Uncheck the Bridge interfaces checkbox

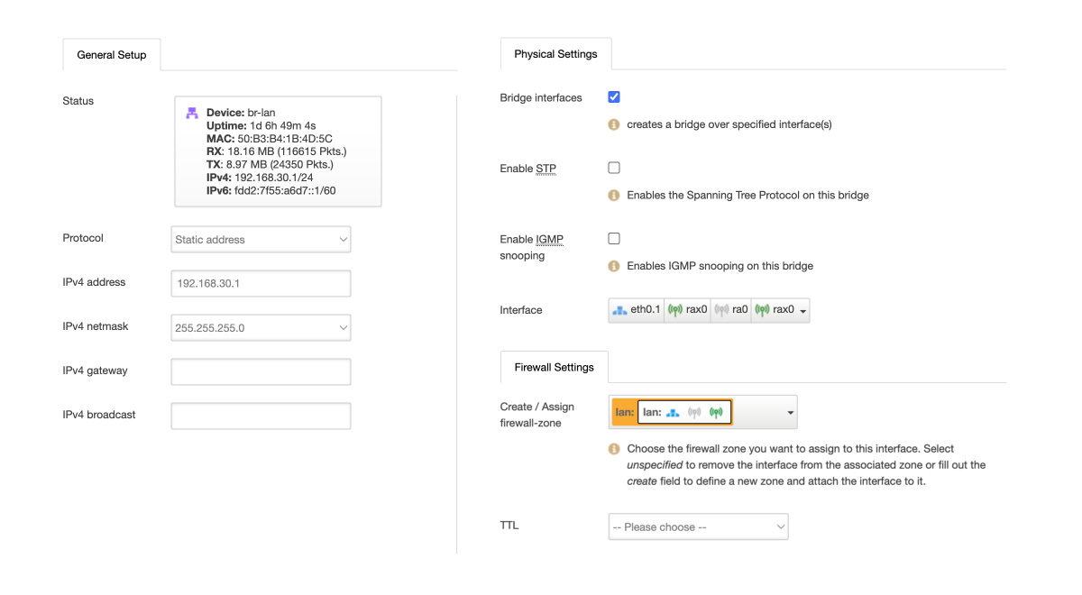614,97
